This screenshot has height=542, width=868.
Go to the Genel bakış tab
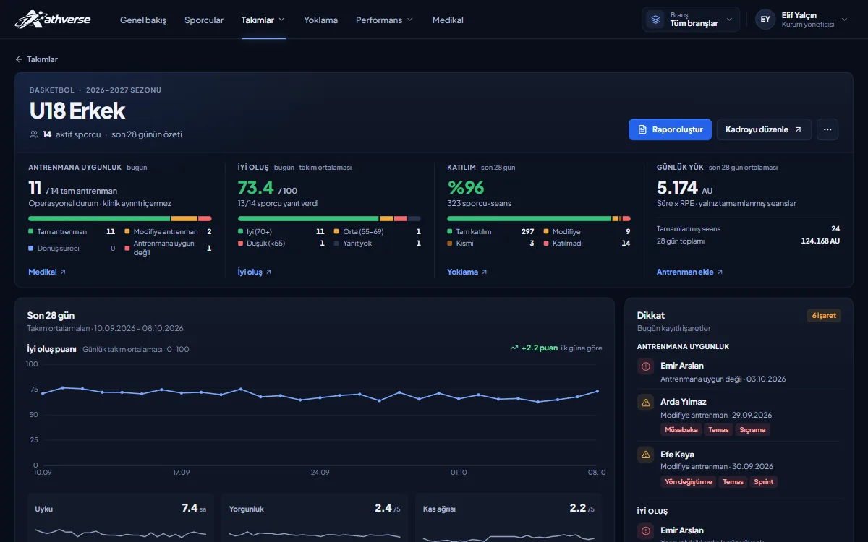point(143,20)
